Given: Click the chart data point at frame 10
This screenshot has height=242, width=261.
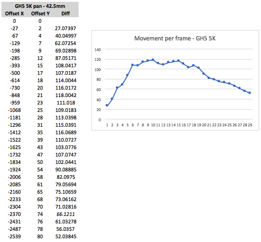Looking at the screenshot, I should [x=153, y=59].
